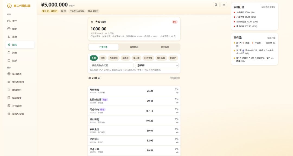Focus the 搜索名称或代码 search field
Viewport: 293px width, 156px height.
click(x=112, y=65)
